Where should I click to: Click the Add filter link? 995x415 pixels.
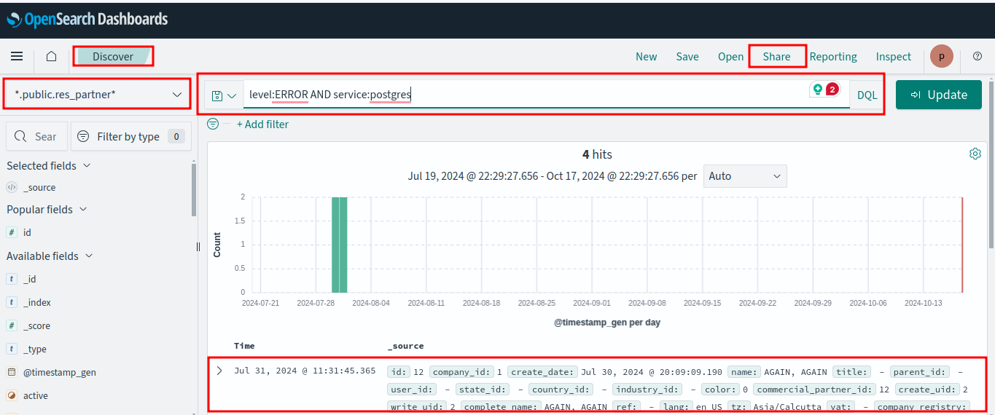[x=262, y=125]
